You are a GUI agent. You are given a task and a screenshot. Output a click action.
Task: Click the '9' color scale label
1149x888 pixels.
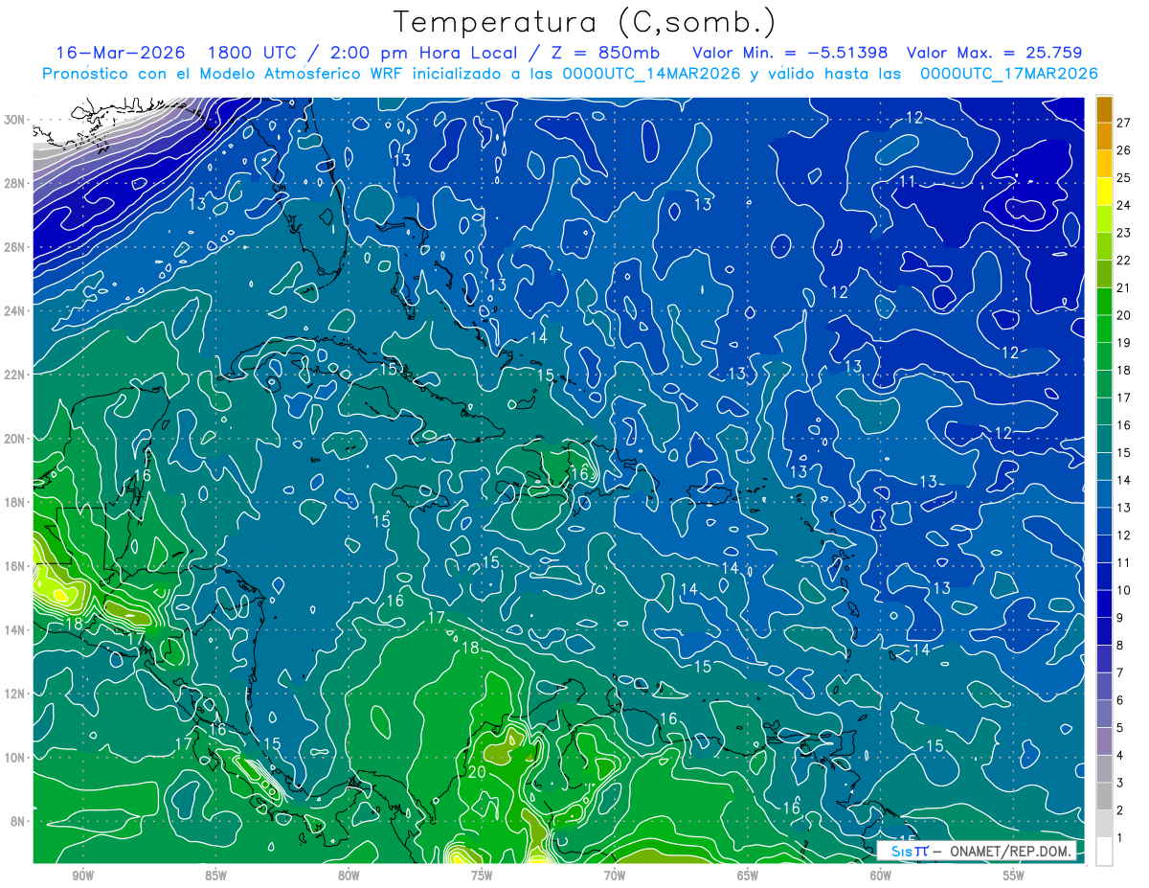pyautogui.click(x=1119, y=618)
